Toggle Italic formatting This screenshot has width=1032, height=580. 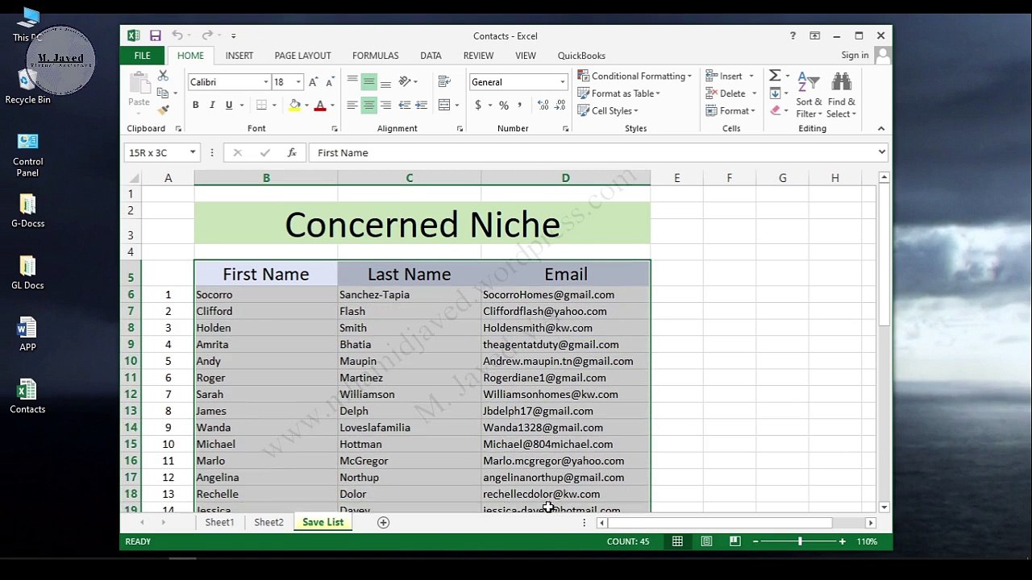pyautogui.click(x=212, y=106)
